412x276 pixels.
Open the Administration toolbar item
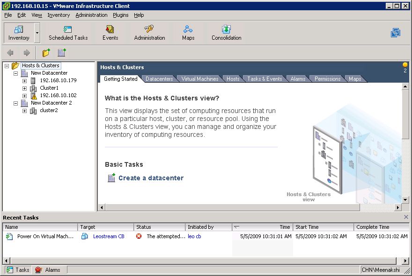click(x=149, y=33)
